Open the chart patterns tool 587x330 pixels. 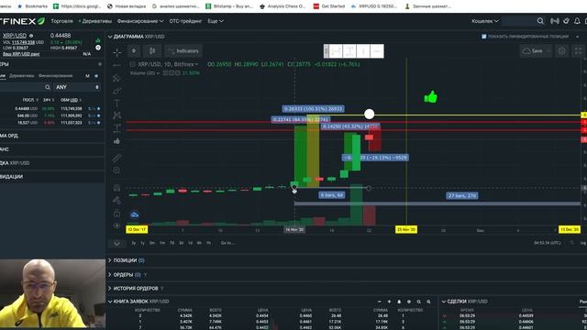point(116,115)
